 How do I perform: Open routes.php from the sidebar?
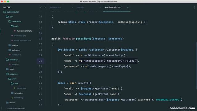pos(16,55)
